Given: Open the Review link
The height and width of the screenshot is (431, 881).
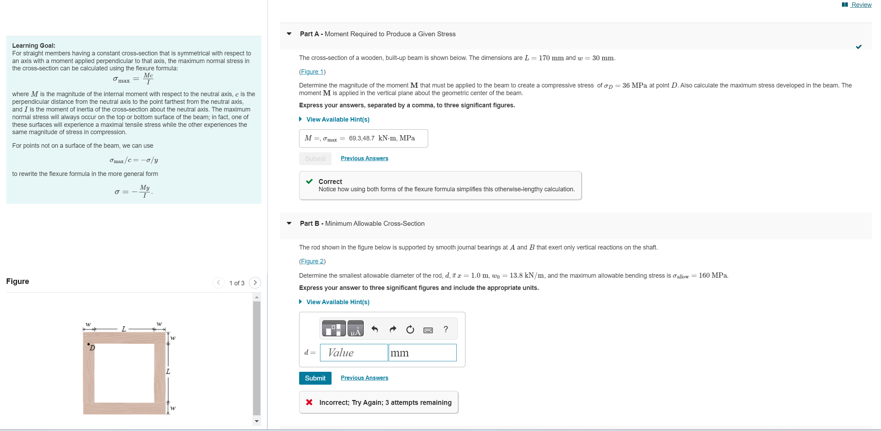Looking at the screenshot, I should pos(861,5).
